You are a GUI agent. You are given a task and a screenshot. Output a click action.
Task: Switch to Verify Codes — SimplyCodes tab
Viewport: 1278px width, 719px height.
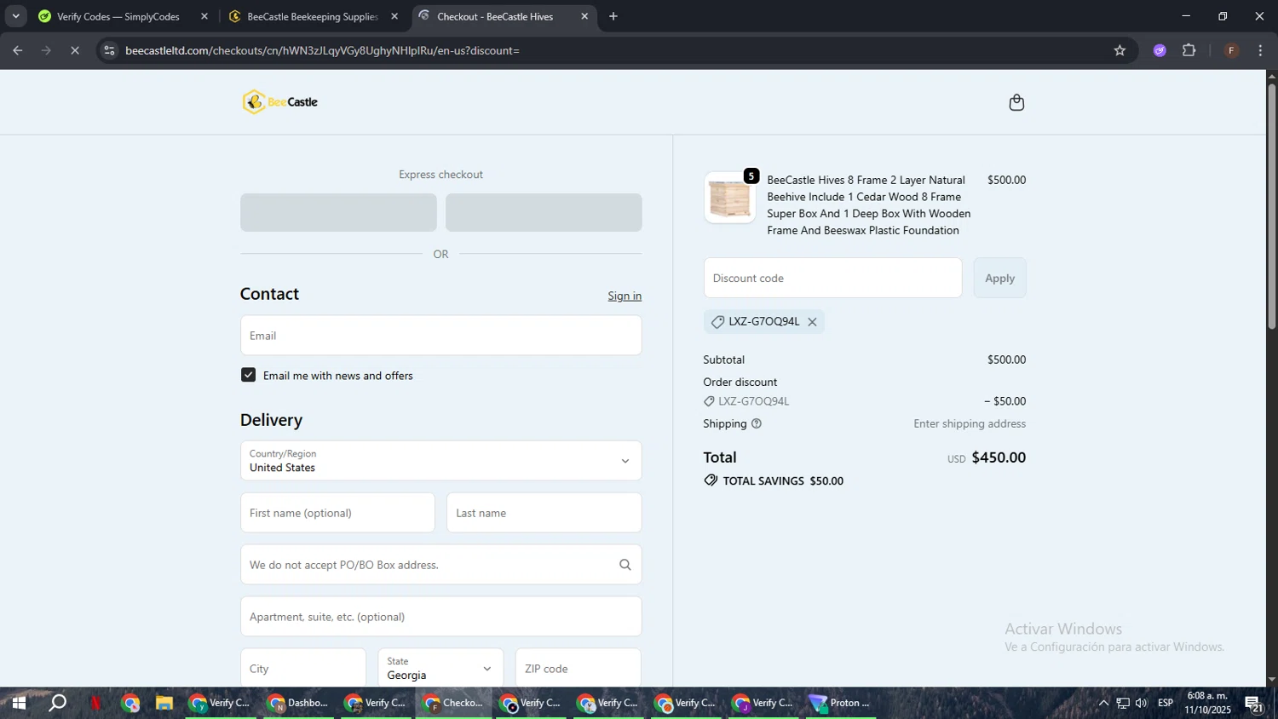point(118,16)
